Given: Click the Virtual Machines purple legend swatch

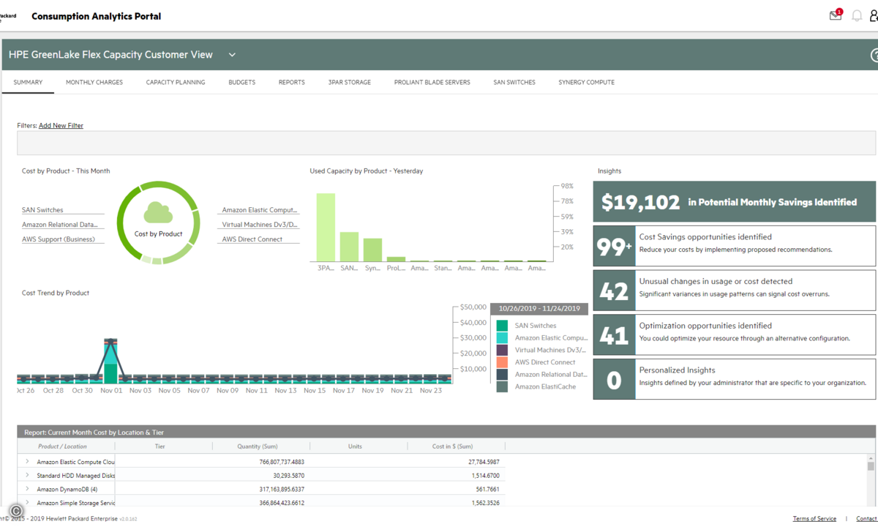Looking at the screenshot, I should 502,350.
